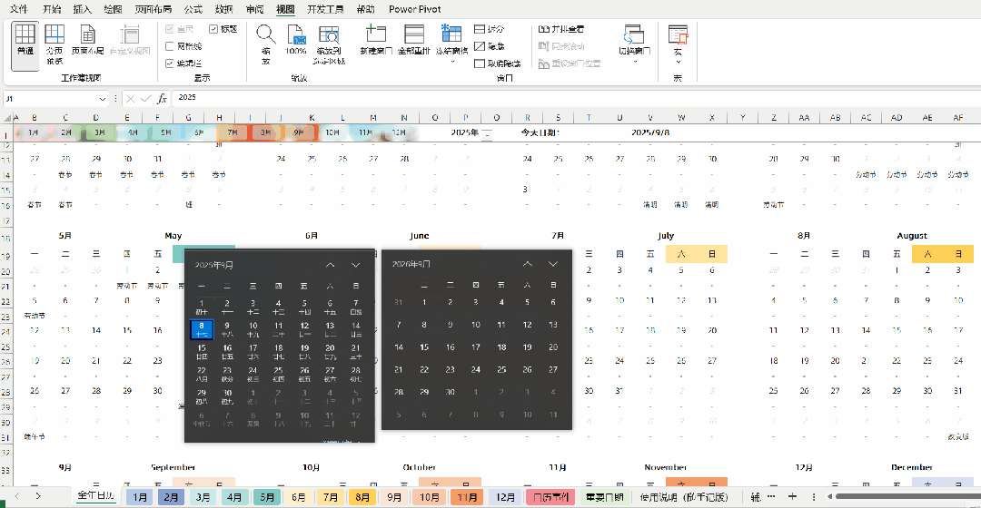Click the 2025年9月 header of left calendar
981x508 pixels.
[214, 265]
